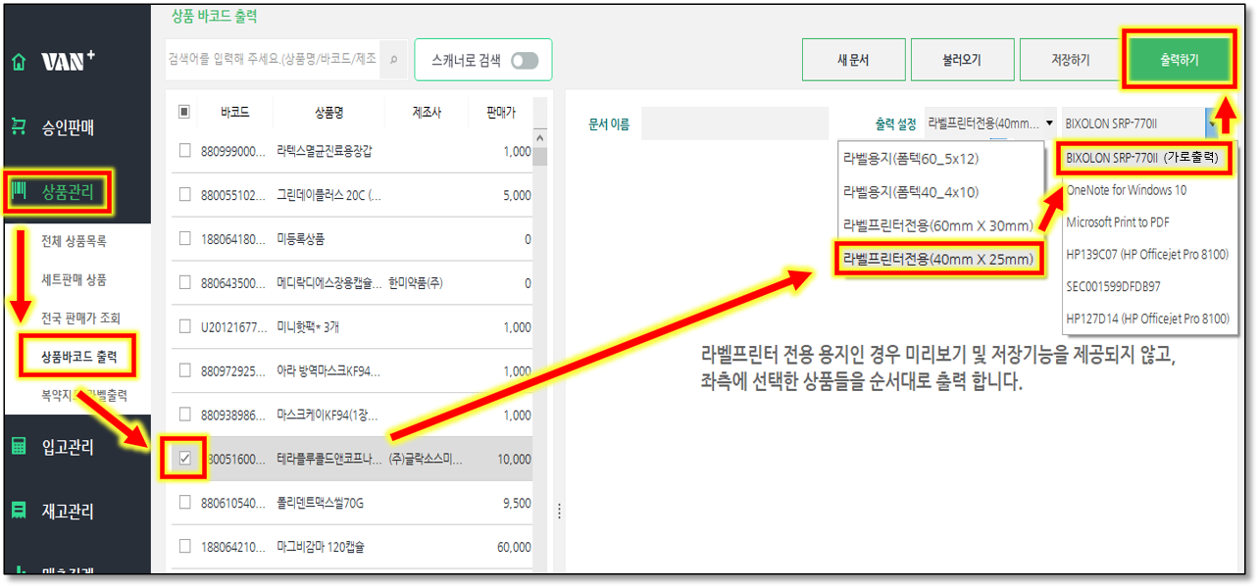Click the barcode icon for 상품관리
1260x588 pixels.
[20, 191]
